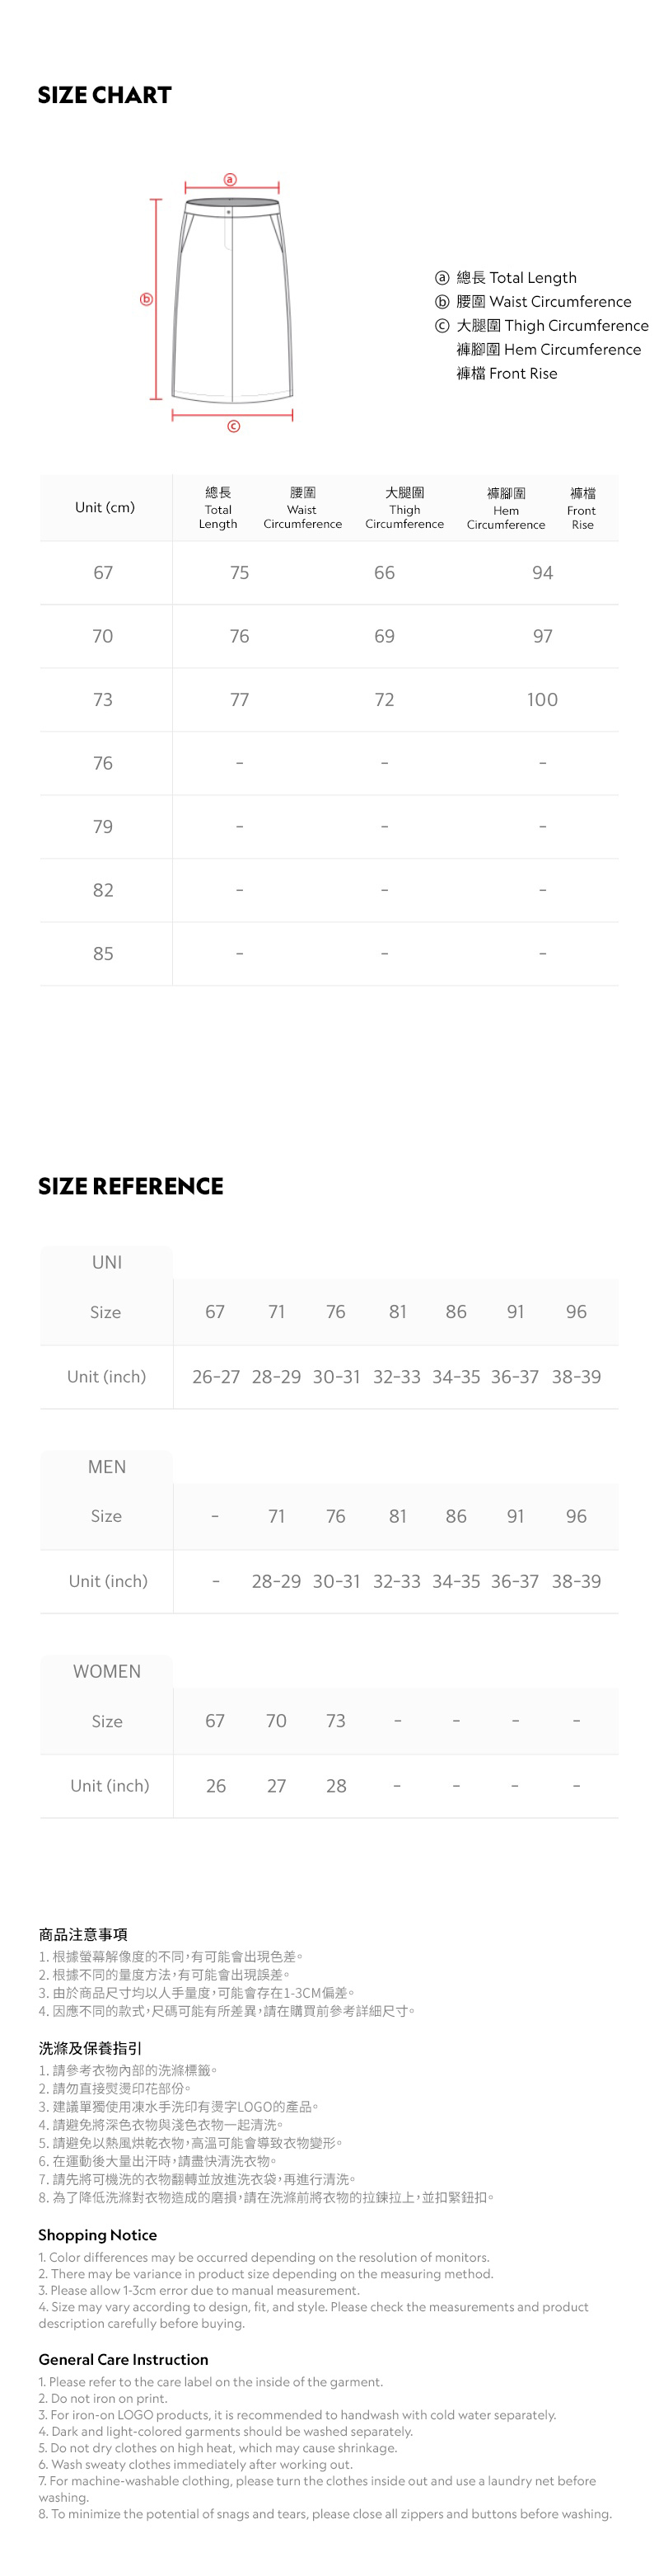Click the General Care Instruction heading
Image resolution: width=659 pixels, height=2576 pixels.
[124, 2359]
